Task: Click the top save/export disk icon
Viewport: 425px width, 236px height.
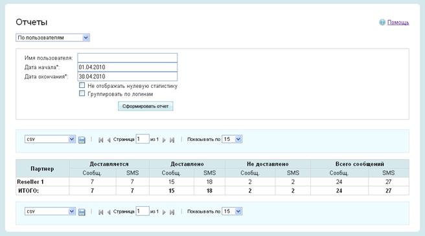Action: pos(82,140)
